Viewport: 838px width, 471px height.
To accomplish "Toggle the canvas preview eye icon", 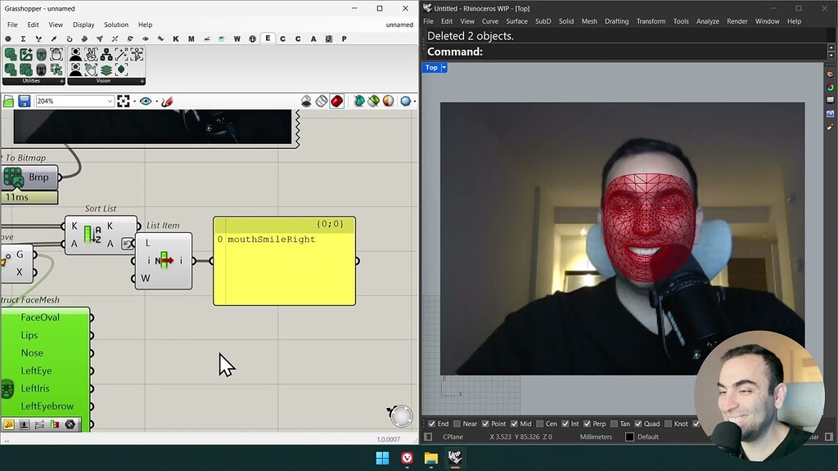I will [145, 101].
